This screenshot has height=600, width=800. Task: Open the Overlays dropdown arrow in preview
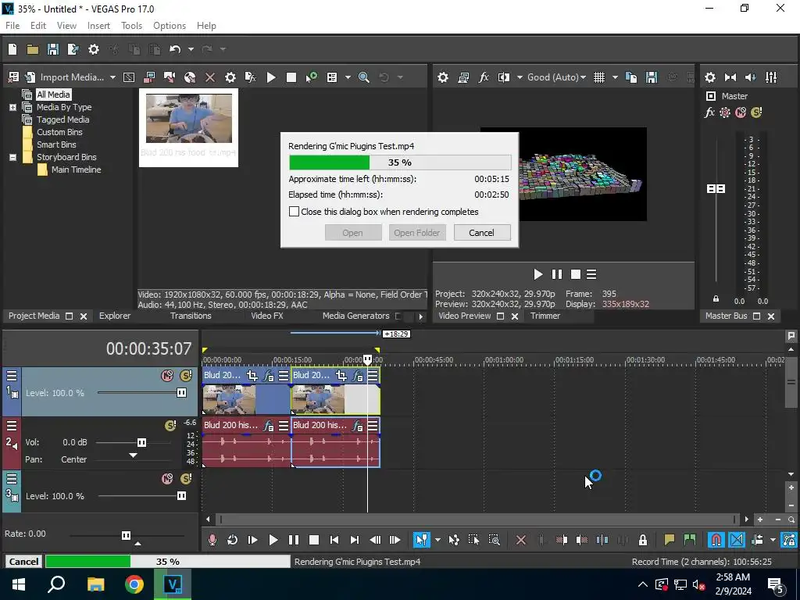(x=615, y=77)
